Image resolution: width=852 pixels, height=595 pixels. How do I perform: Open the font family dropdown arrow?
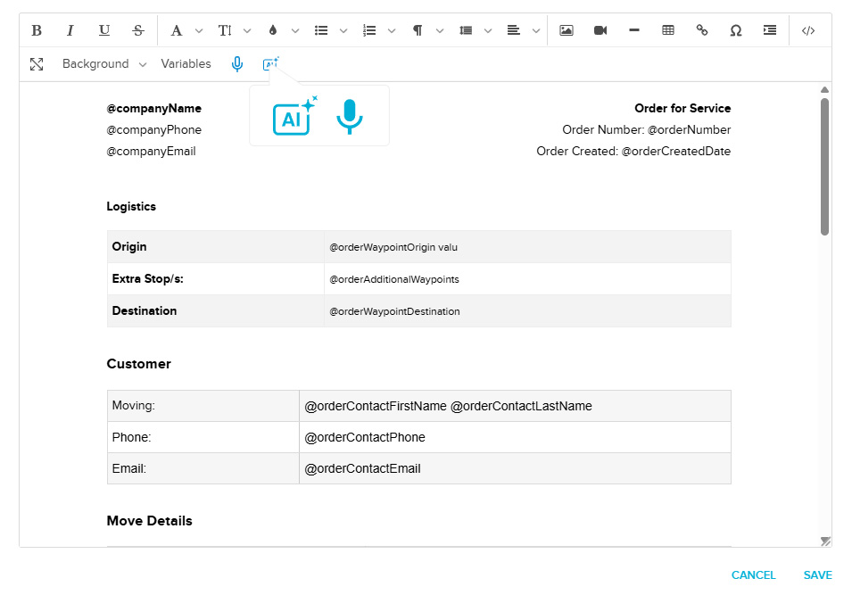(x=199, y=31)
